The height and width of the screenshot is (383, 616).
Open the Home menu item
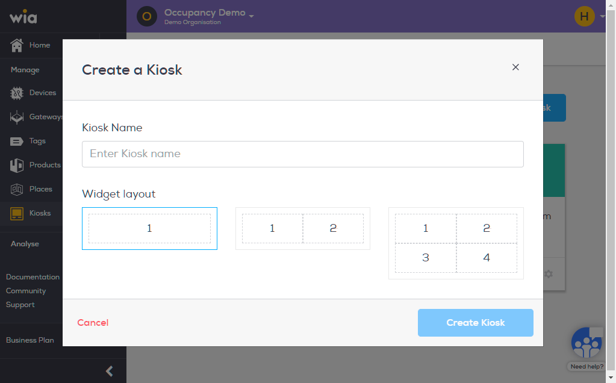coord(40,45)
